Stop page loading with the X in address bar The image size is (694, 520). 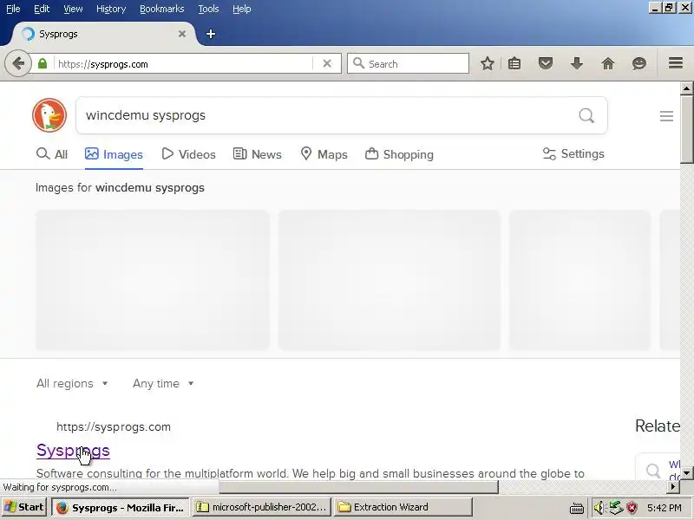coord(327,63)
